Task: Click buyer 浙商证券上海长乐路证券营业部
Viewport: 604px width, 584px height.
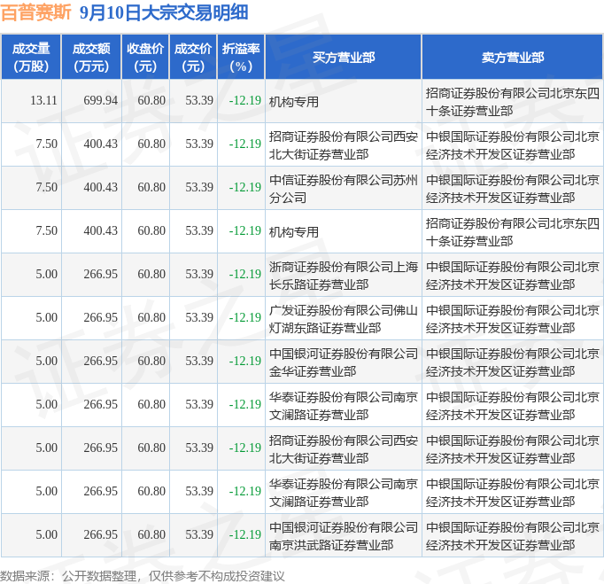Action: coord(344,276)
